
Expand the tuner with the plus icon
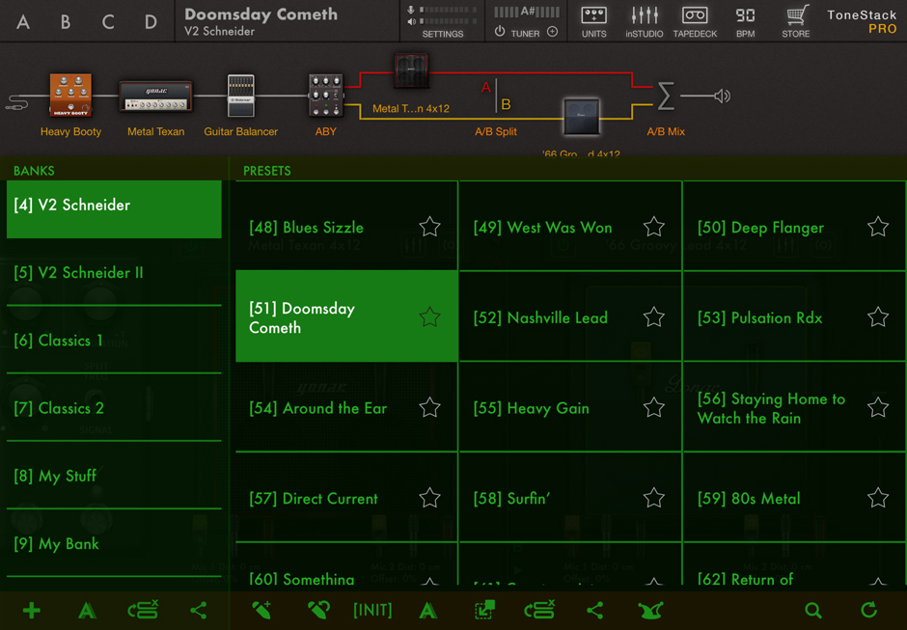pos(553,32)
